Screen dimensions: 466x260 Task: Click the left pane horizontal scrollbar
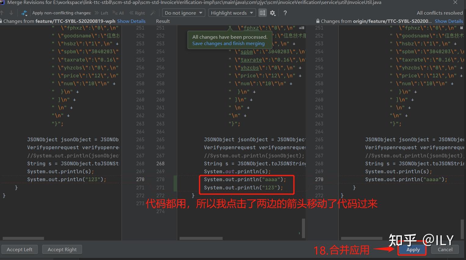pos(23,238)
